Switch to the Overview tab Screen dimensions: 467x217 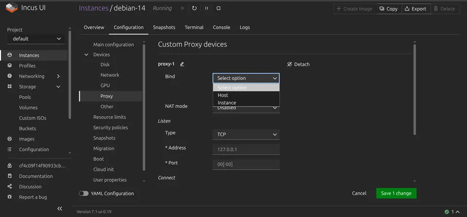click(94, 27)
